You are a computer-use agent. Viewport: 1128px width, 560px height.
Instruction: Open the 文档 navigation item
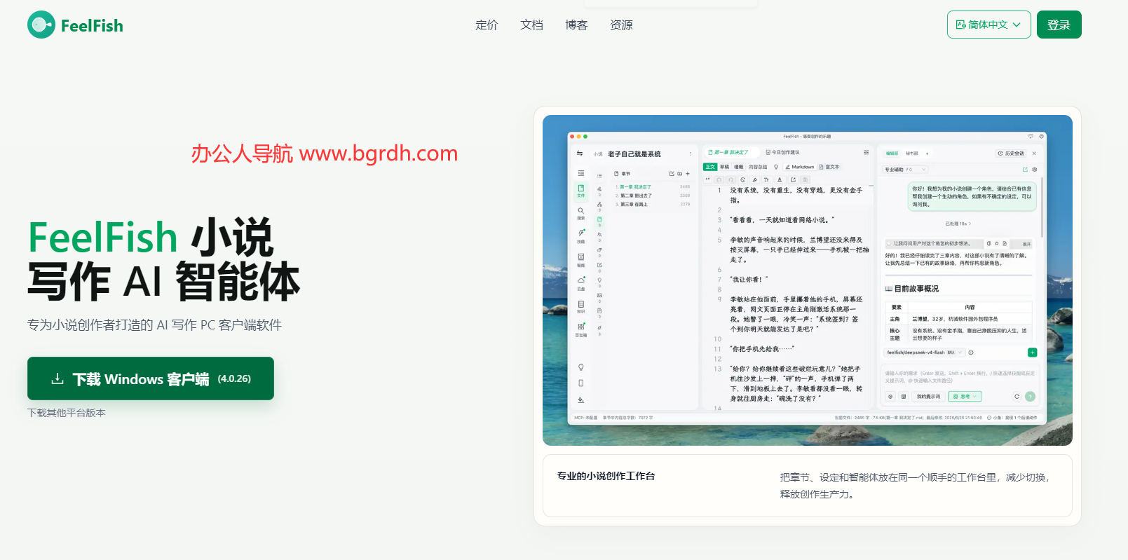531,25
